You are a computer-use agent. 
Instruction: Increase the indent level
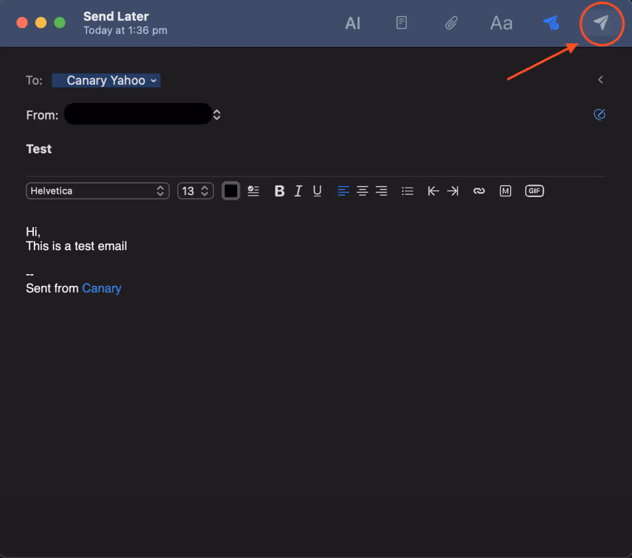point(452,191)
